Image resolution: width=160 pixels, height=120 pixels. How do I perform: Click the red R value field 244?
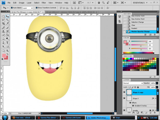tap(150, 42)
